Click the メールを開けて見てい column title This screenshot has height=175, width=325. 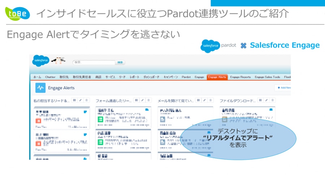pyautogui.click(x=175, y=101)
